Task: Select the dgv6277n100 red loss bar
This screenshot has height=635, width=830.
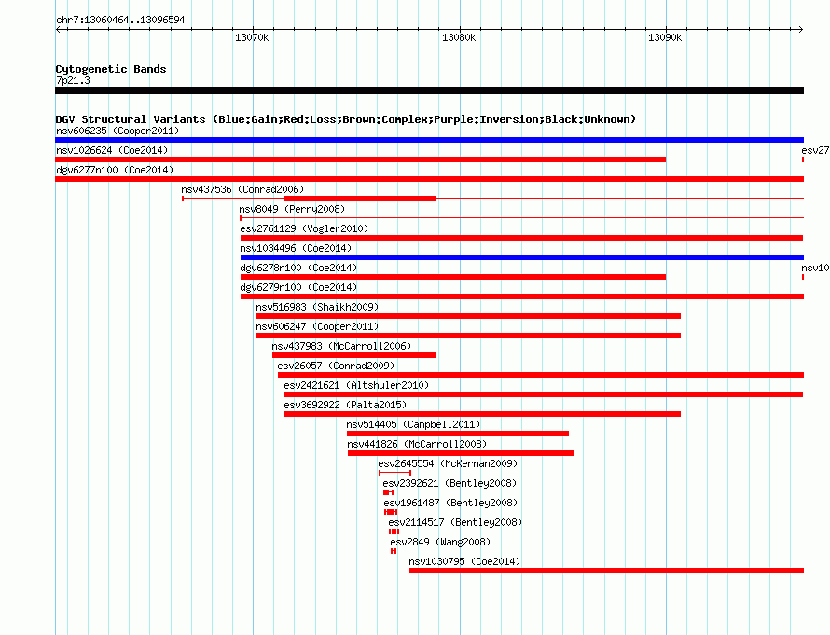Action: point(429,179)
